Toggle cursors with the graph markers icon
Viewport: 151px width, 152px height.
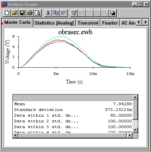97,13
